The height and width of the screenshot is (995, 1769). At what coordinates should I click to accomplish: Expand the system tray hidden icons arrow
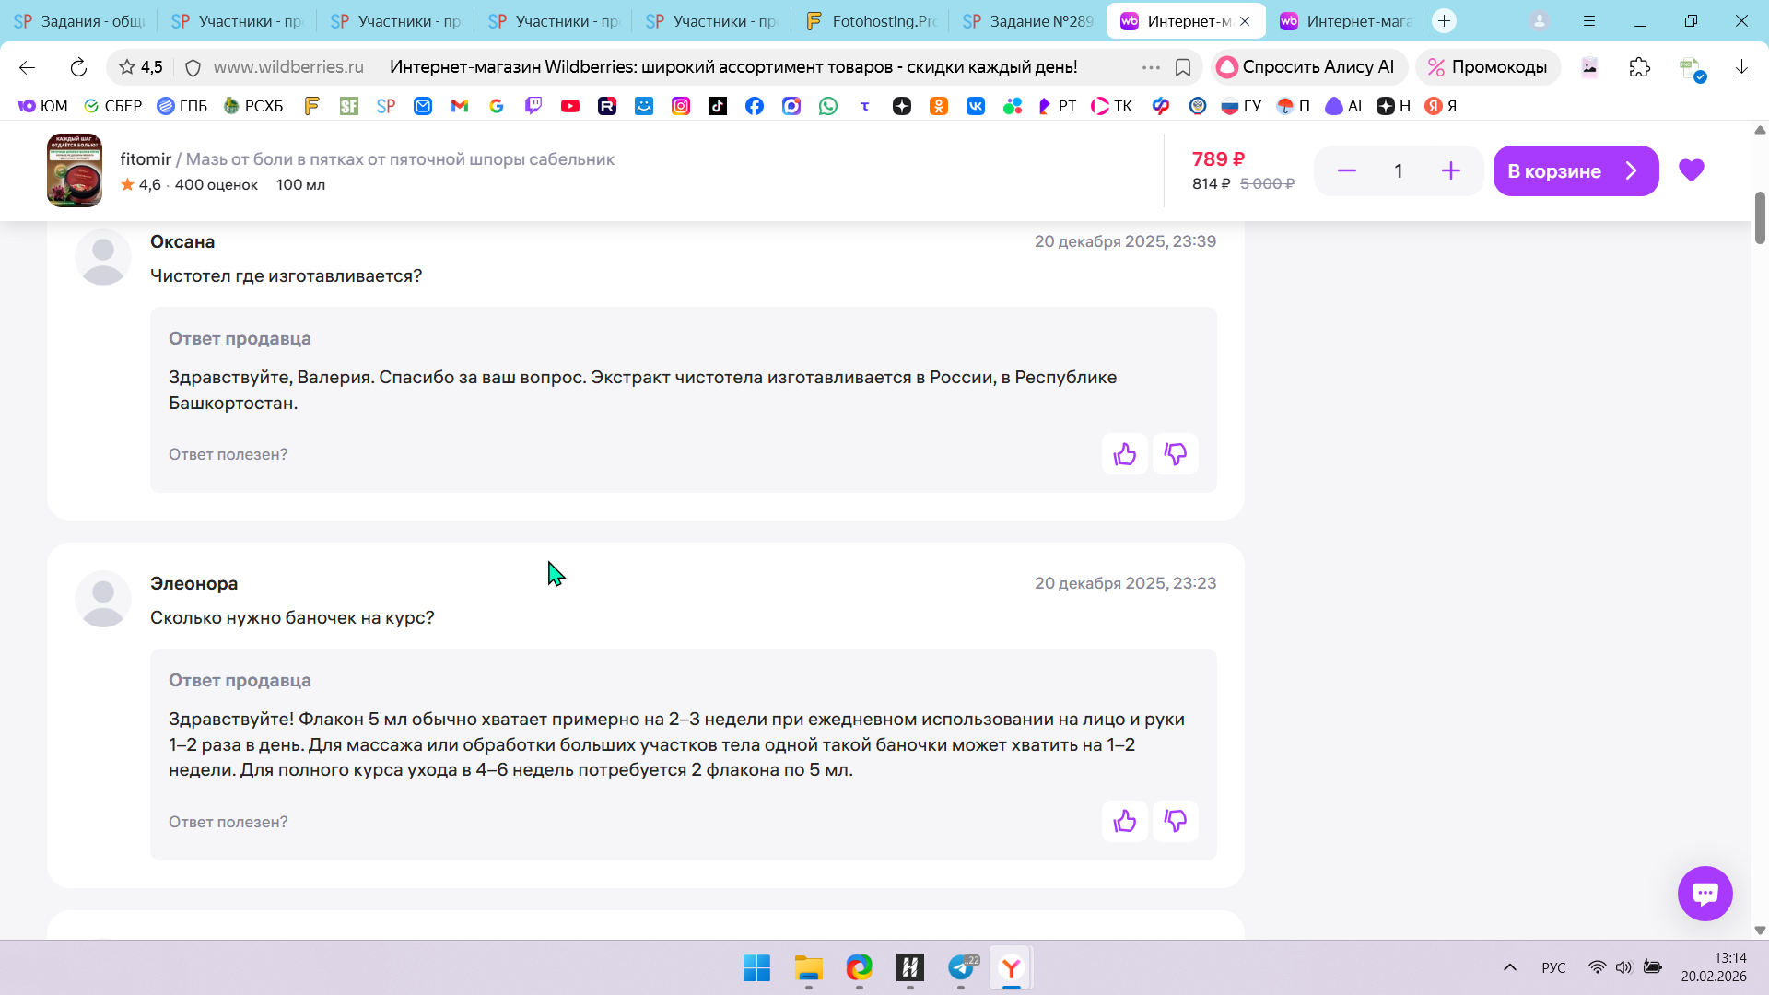tap(1509, 967)
